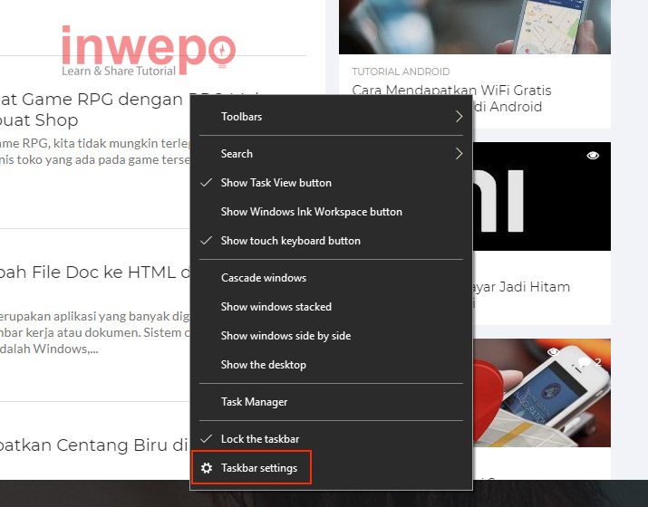Open Cara Mendapatkan WiFi Gratis article
Image resolution: width=648 pixels, height=507 pixels.
(x=451, y=99)
